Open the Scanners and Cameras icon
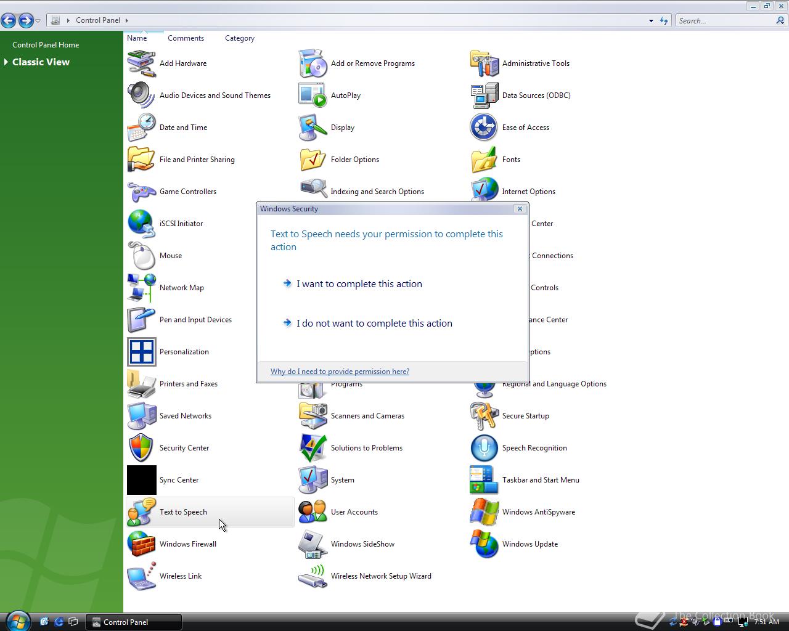Image resolution: width=789 pixels, height=631 pixels. pos(313,416)
